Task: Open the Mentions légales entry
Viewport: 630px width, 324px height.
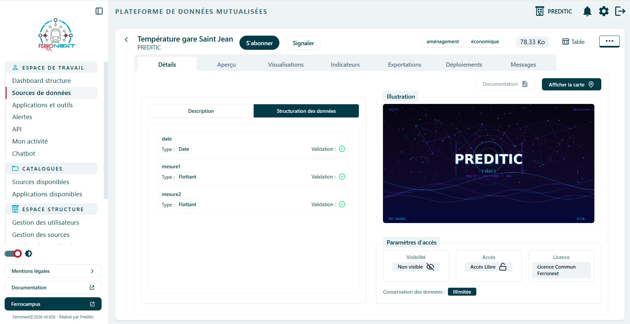Action: [53, 271]
